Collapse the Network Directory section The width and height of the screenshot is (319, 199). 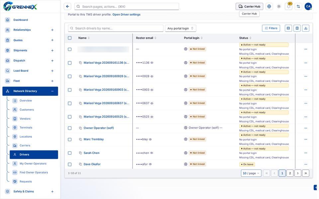click(52, 91)
